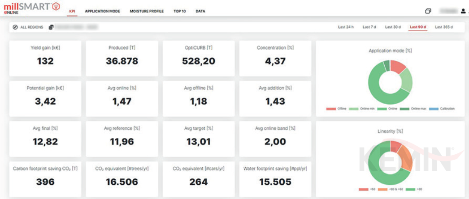The image size is (469, 199).
Task: Click the server stack icon beside regions
Action: pos(51,27)
